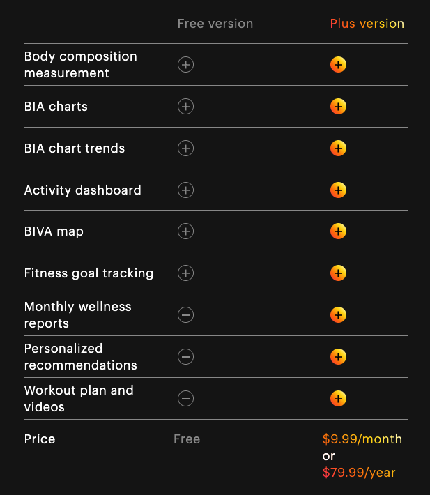Click the Personalized recommendations feature label
The width and height of the screenshot is (430, 495).
[80, 357]
